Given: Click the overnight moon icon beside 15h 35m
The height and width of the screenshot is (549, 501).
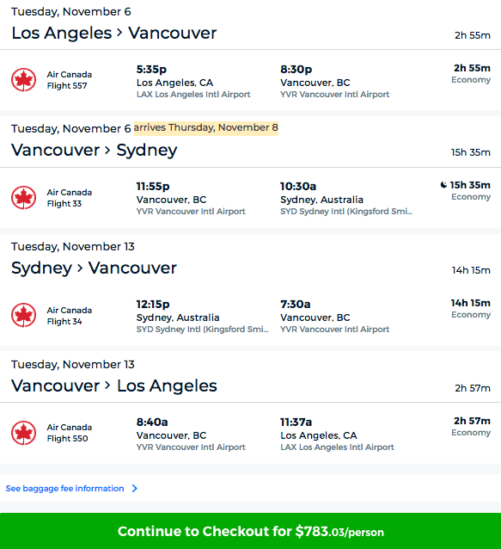Looking at the screenshot, I should [x=443, y=185].
